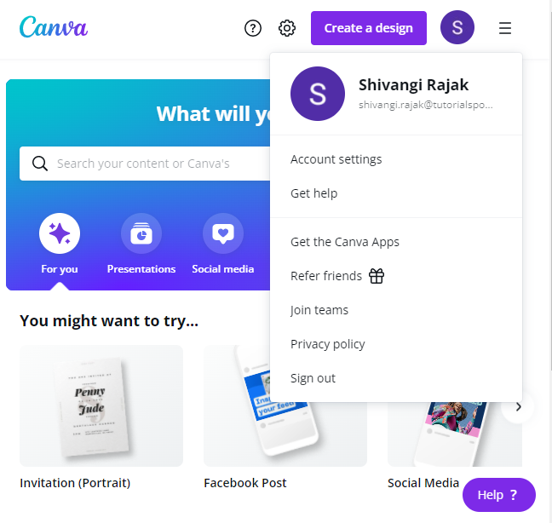
Task: Open the purple Help button
Action: tap(499, 495)
